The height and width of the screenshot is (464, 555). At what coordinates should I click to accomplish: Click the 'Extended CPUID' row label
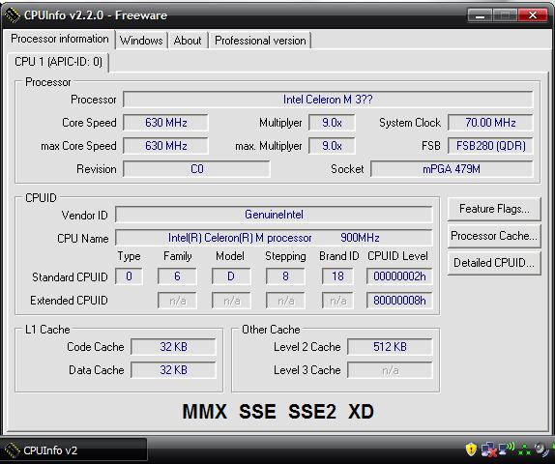pyautogui.click(x=69, y=301)
